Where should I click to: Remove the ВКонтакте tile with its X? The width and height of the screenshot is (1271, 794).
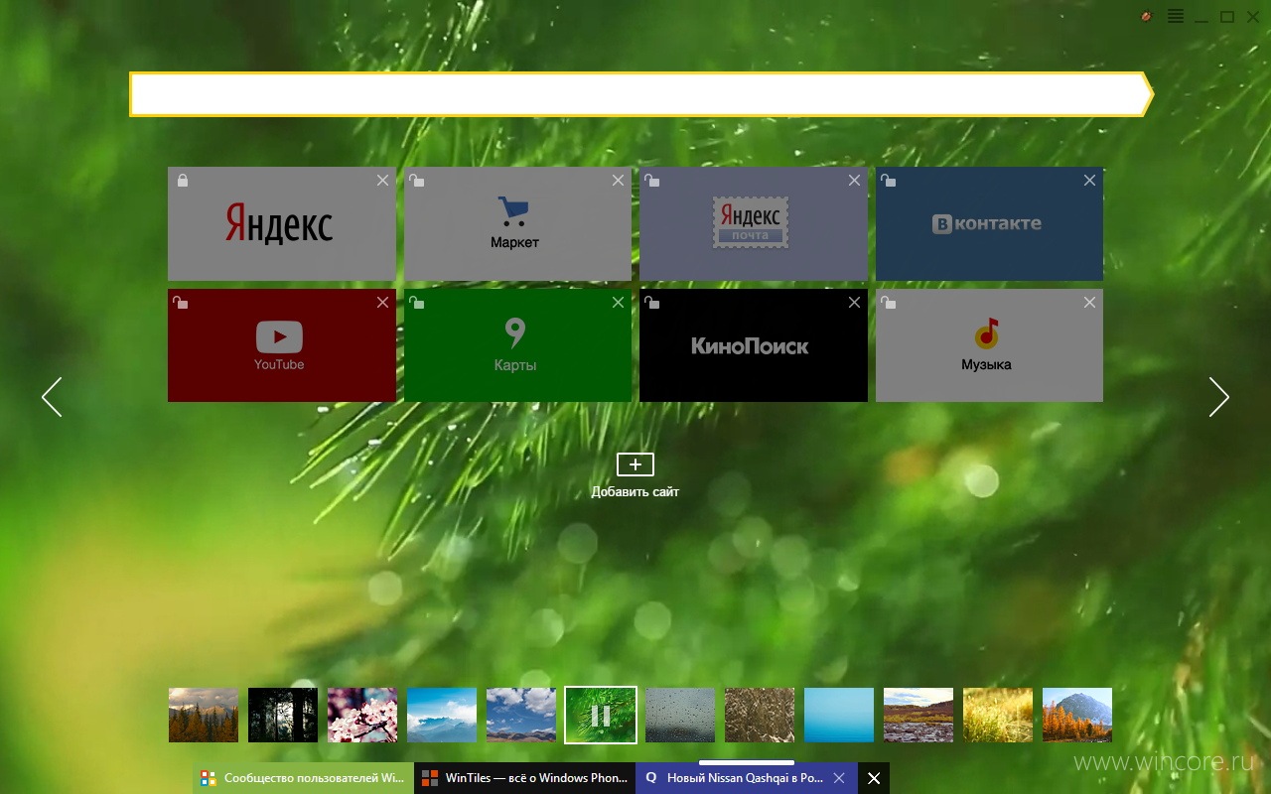click(x=1089, y=180)
